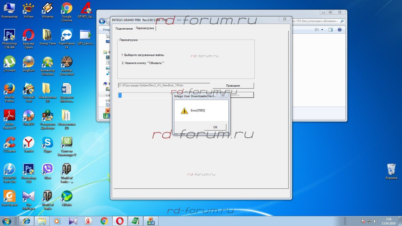The width and height of the screenshot is (402, 226).
Task: Open HiSuite desktop shortcut
Action: (x=67, y=198)
